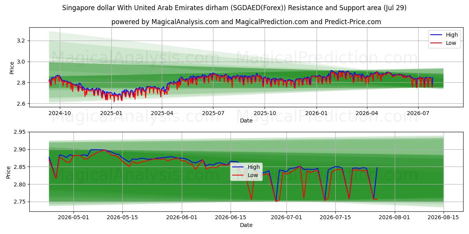Click the 2.95 price tick label
The width and height of the screenshot is (469, 234).
click(20, 132)
